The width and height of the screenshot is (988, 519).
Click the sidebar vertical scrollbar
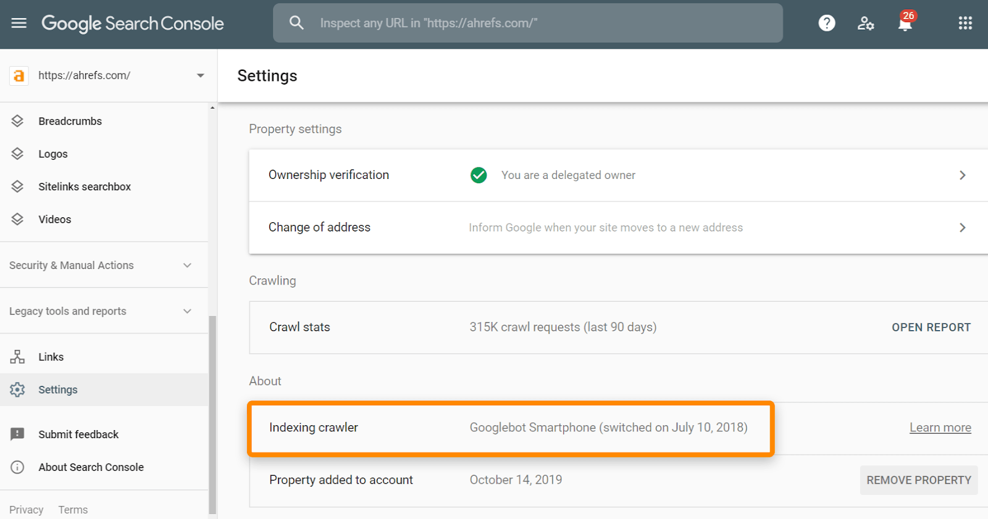click(212, 413)
